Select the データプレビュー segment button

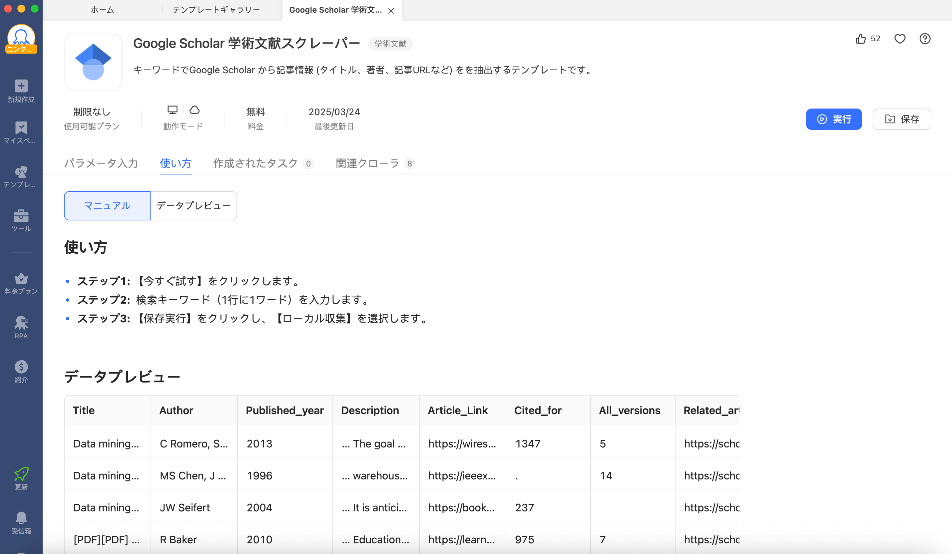click(194, 206)
